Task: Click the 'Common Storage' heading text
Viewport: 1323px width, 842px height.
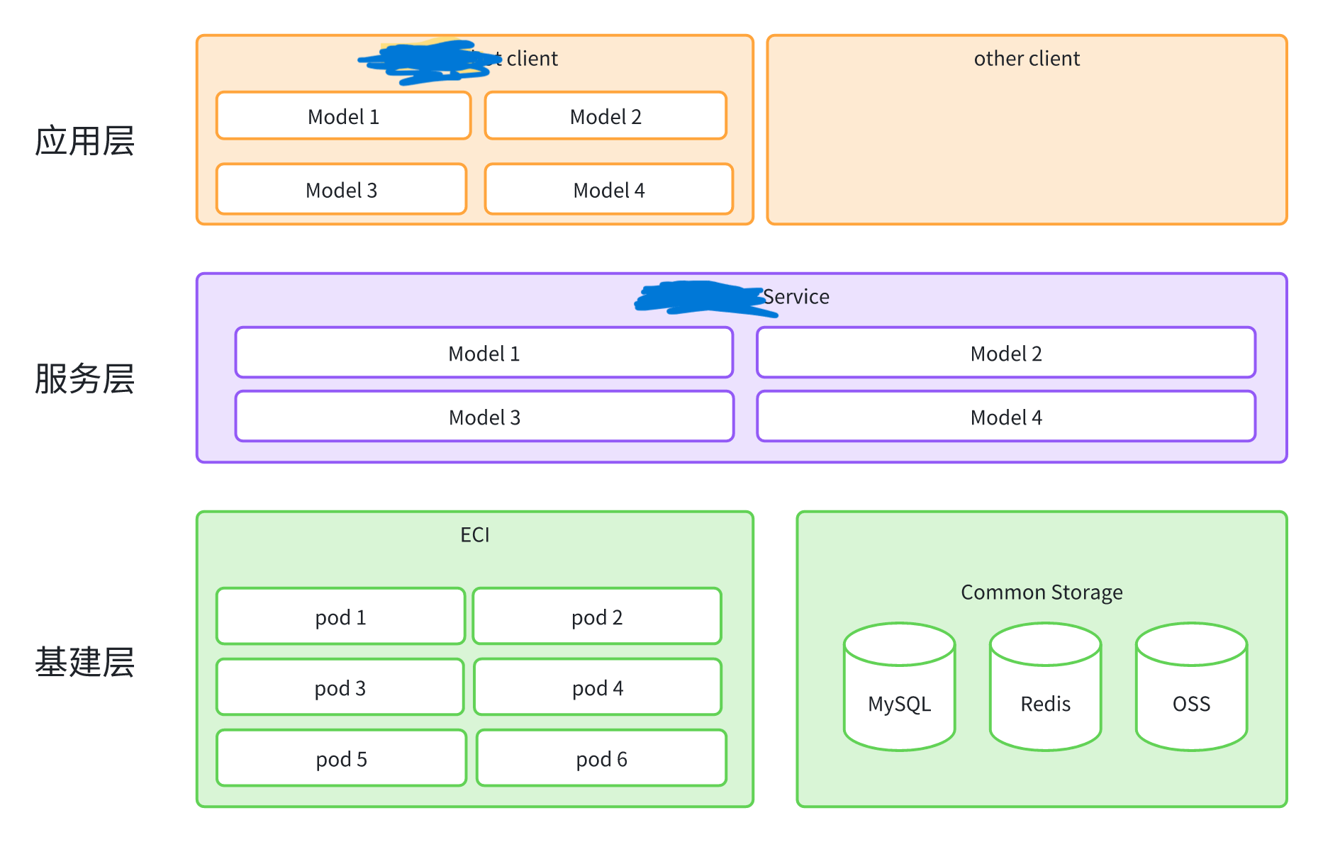Action: (x=1042, y=592)
